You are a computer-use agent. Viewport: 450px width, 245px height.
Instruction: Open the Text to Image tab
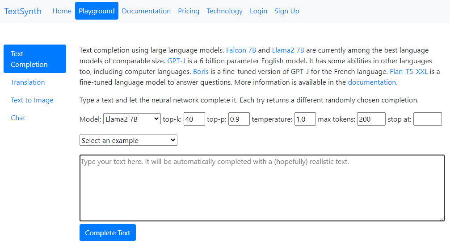[32, 100]
